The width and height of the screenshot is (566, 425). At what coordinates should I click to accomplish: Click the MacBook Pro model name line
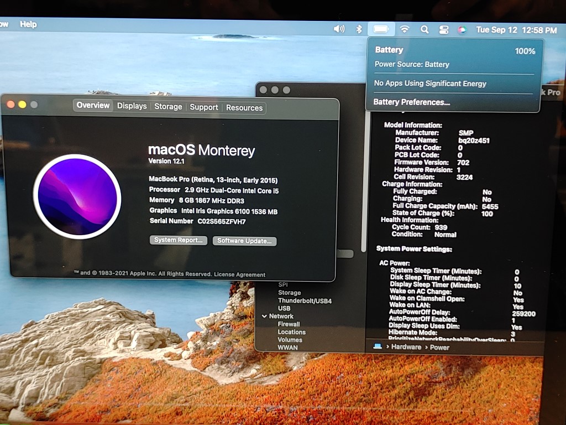click(x=213, y=180)
